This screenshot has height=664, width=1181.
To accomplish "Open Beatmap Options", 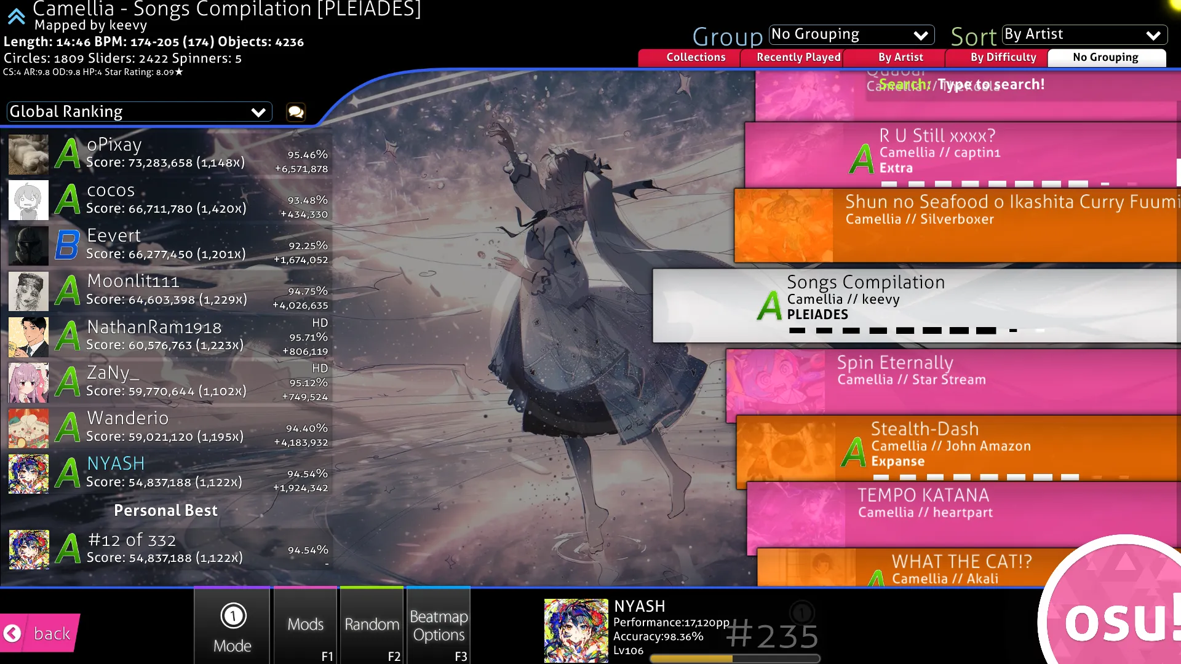I will 439,626.
